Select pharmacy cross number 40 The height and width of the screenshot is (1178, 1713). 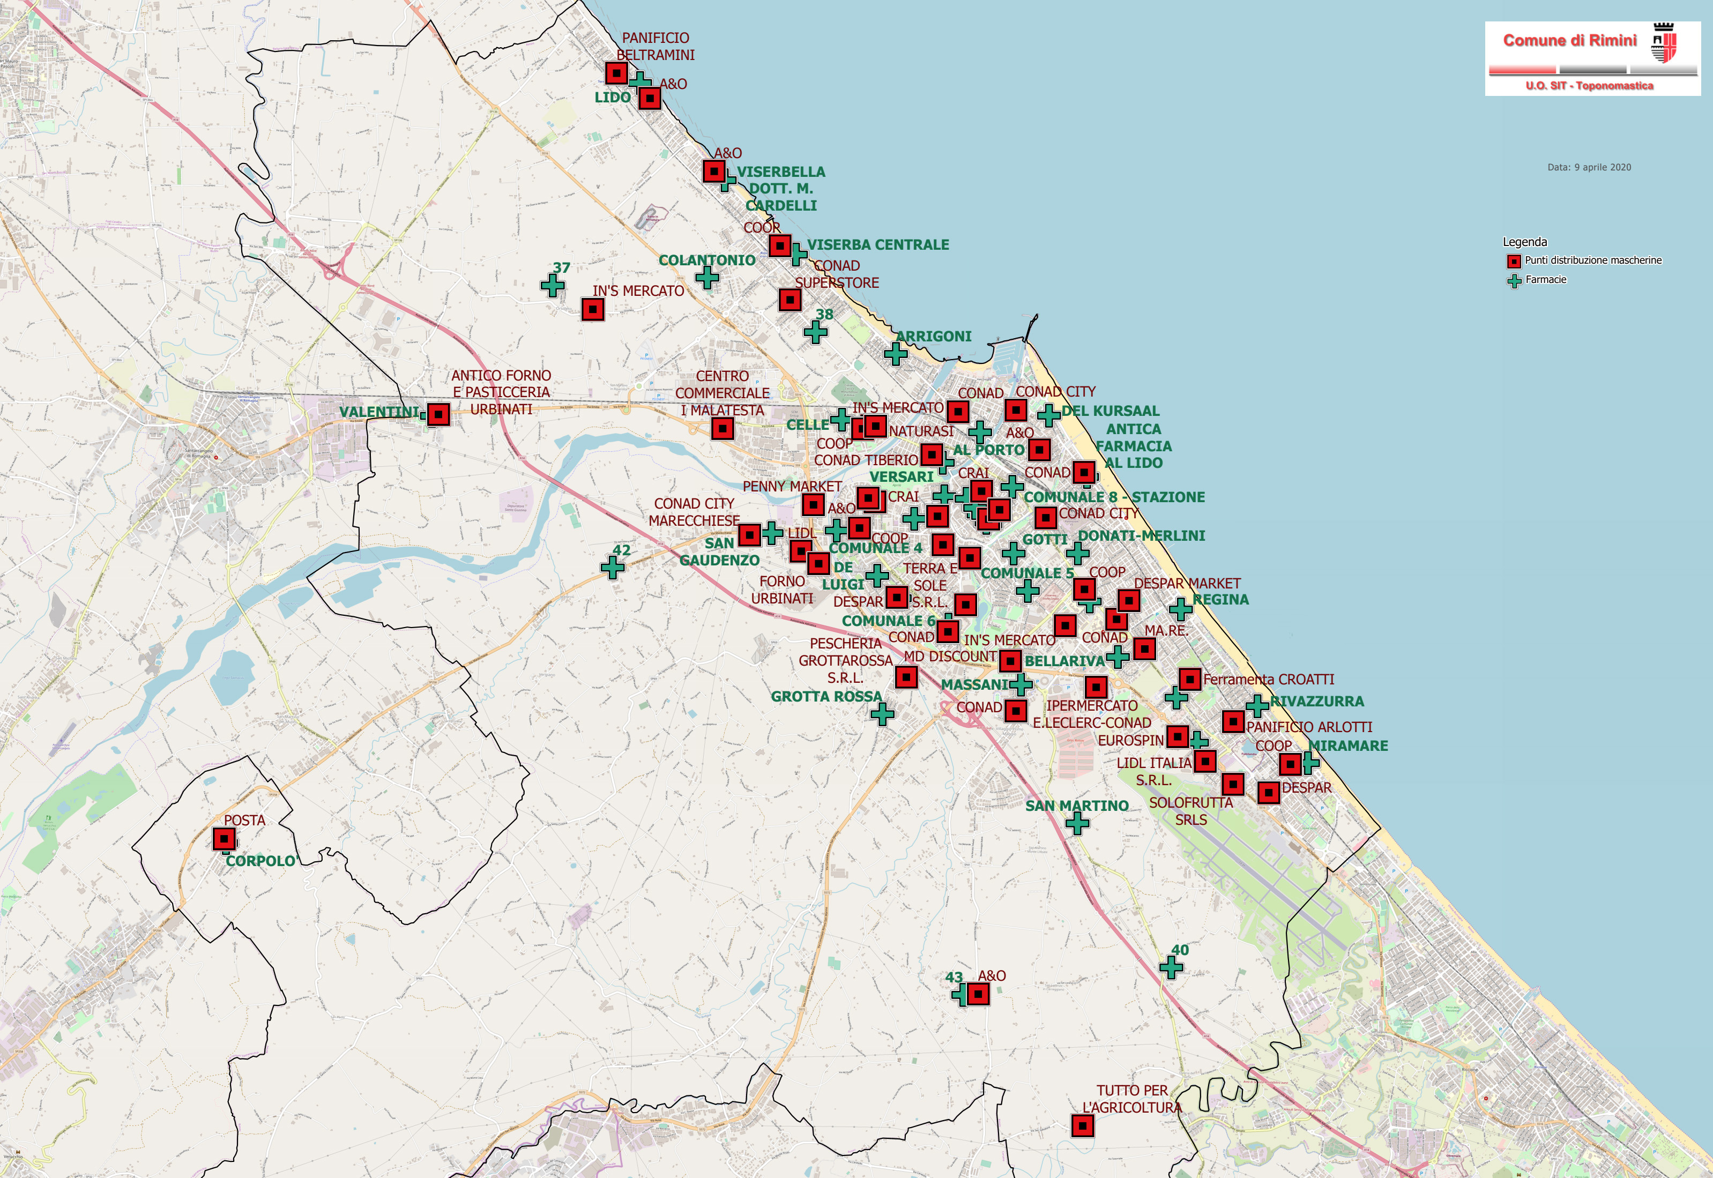tap(1171, 967)
